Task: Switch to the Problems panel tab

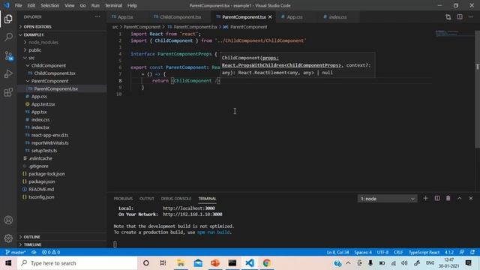Action: point(123,199)
